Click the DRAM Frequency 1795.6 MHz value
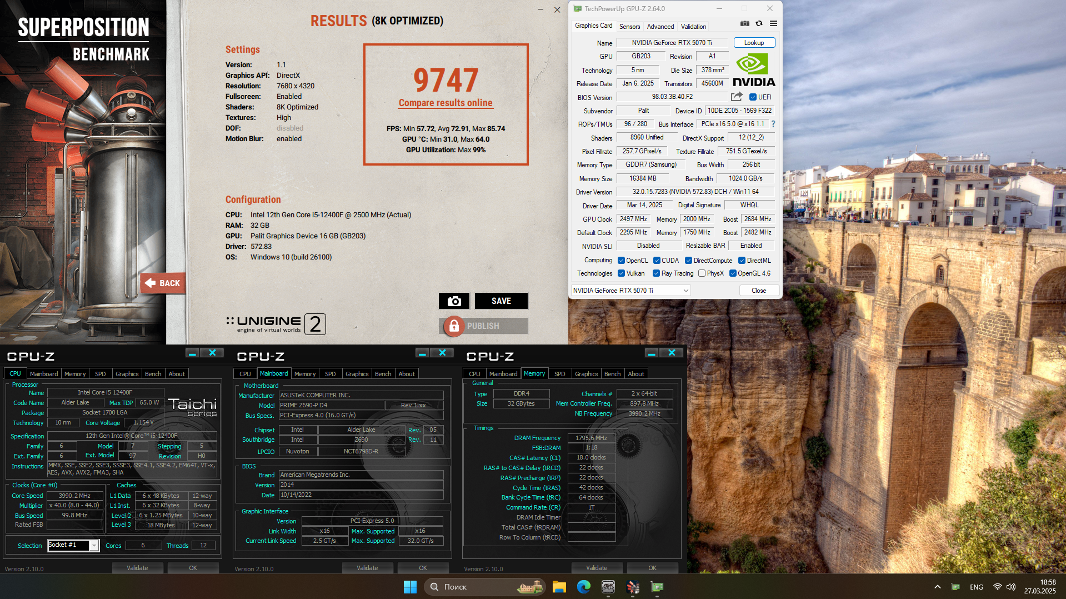This screenshot has height=599, width=1066. 591,438
